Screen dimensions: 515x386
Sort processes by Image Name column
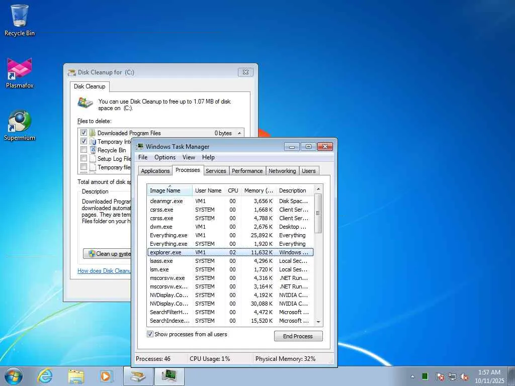[169, 190]
